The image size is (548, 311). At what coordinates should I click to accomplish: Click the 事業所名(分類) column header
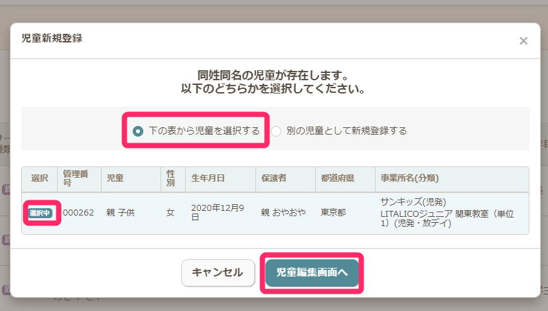tap(409, 178)
